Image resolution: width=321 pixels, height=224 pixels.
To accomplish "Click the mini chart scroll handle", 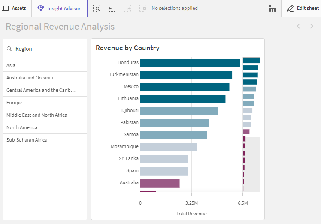I will click(x=251, y=97).
